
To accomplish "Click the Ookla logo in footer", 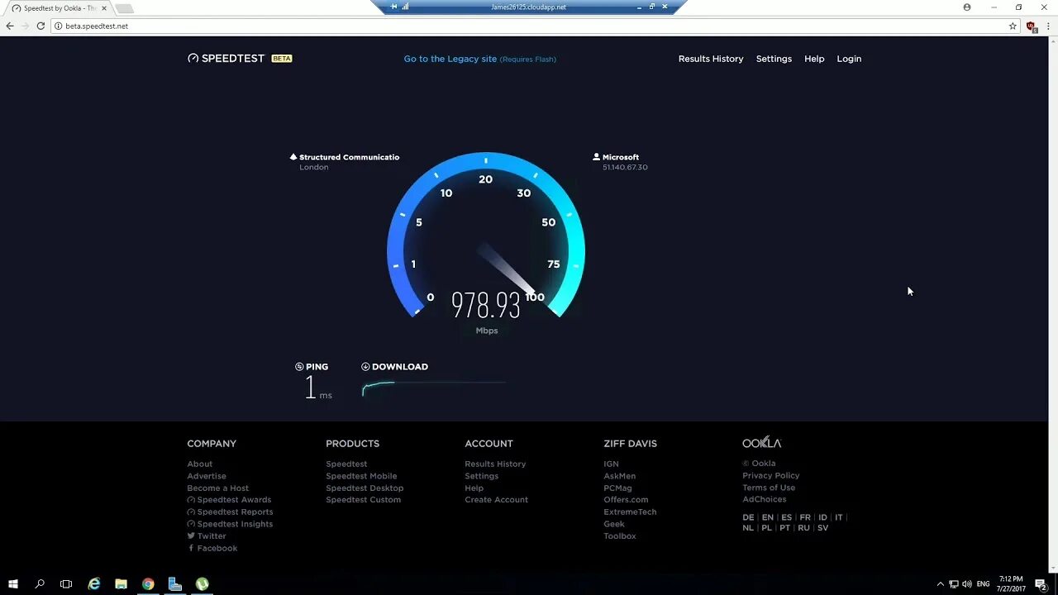I will (761, 443).
